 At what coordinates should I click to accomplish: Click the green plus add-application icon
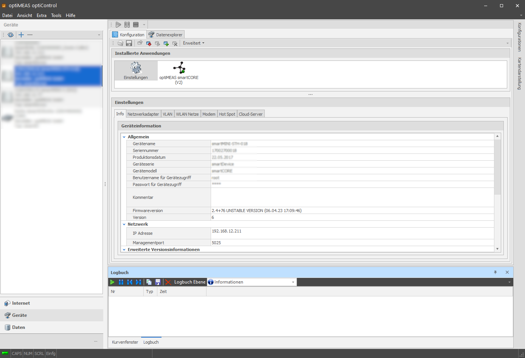point(166,43)
